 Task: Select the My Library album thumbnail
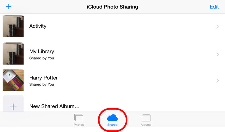tap(13, 53)
